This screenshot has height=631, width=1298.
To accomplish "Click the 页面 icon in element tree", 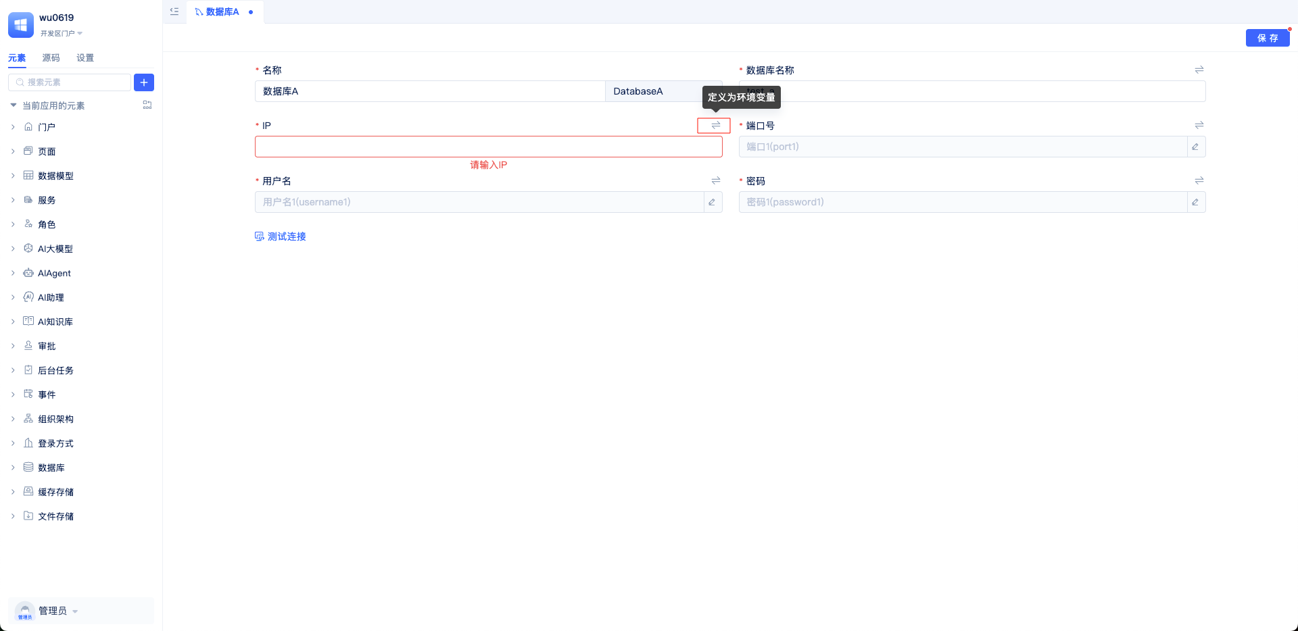I will coord(28,151).
